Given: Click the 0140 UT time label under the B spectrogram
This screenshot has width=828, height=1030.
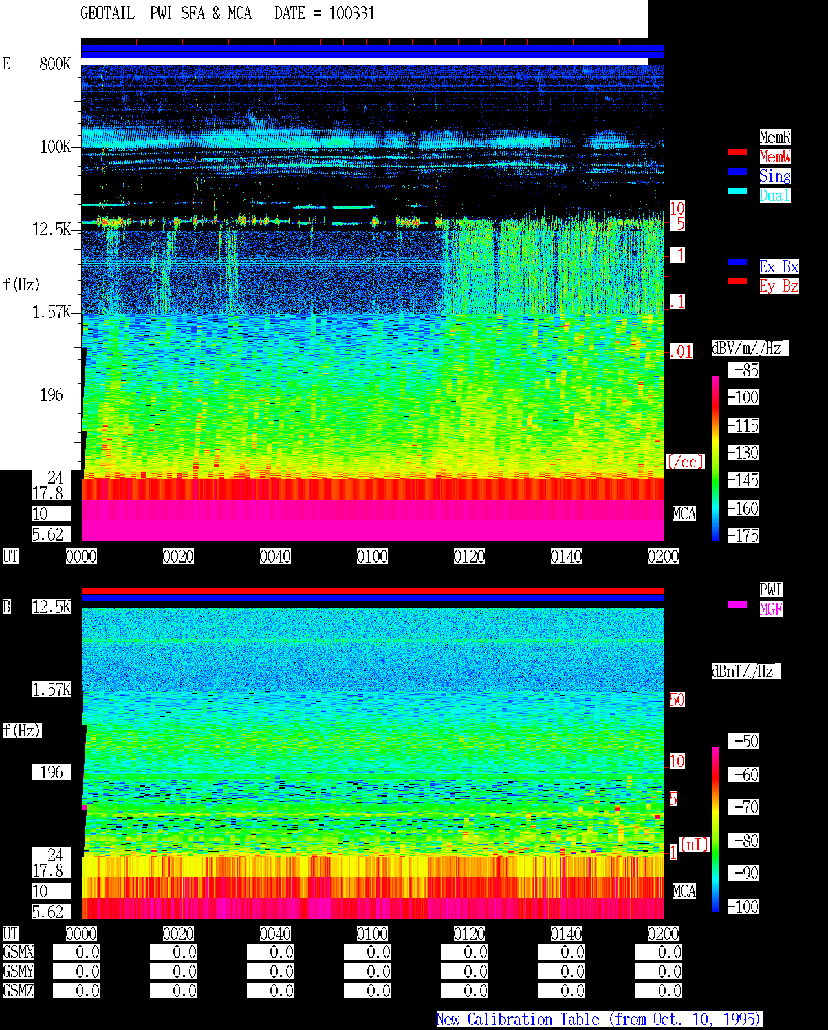Looking at the screenshot, I should pos(567,934).
